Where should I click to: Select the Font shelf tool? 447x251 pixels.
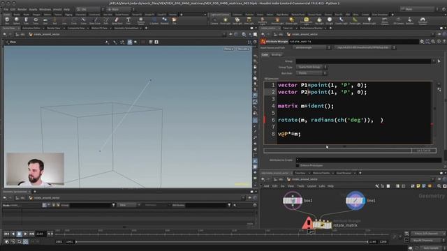point(129,20)
